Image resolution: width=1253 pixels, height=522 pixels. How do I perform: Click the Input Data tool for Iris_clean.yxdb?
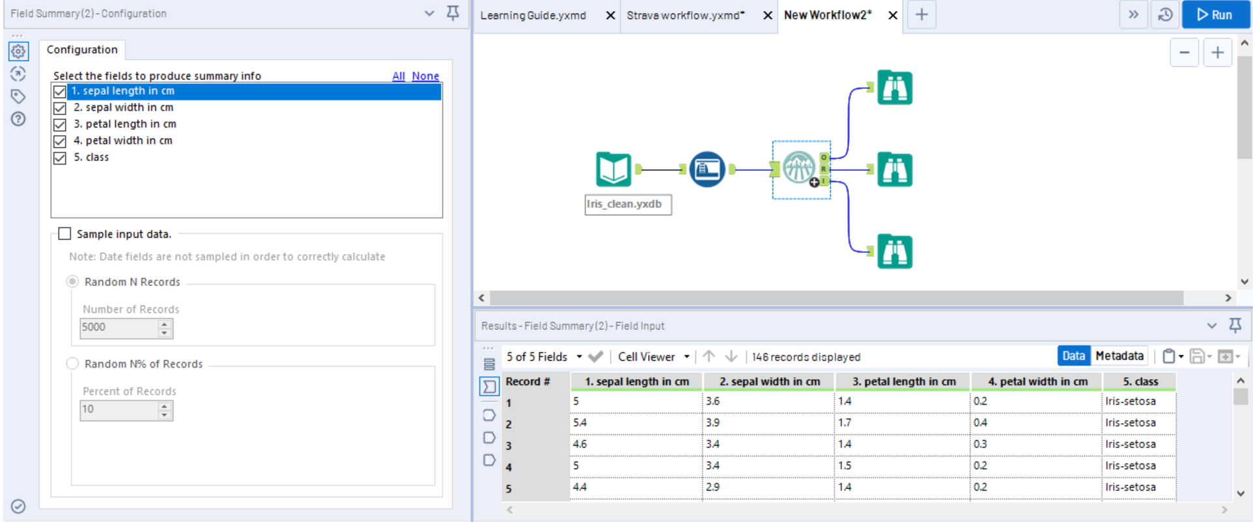pyautogui.click(x=613, y=169)
